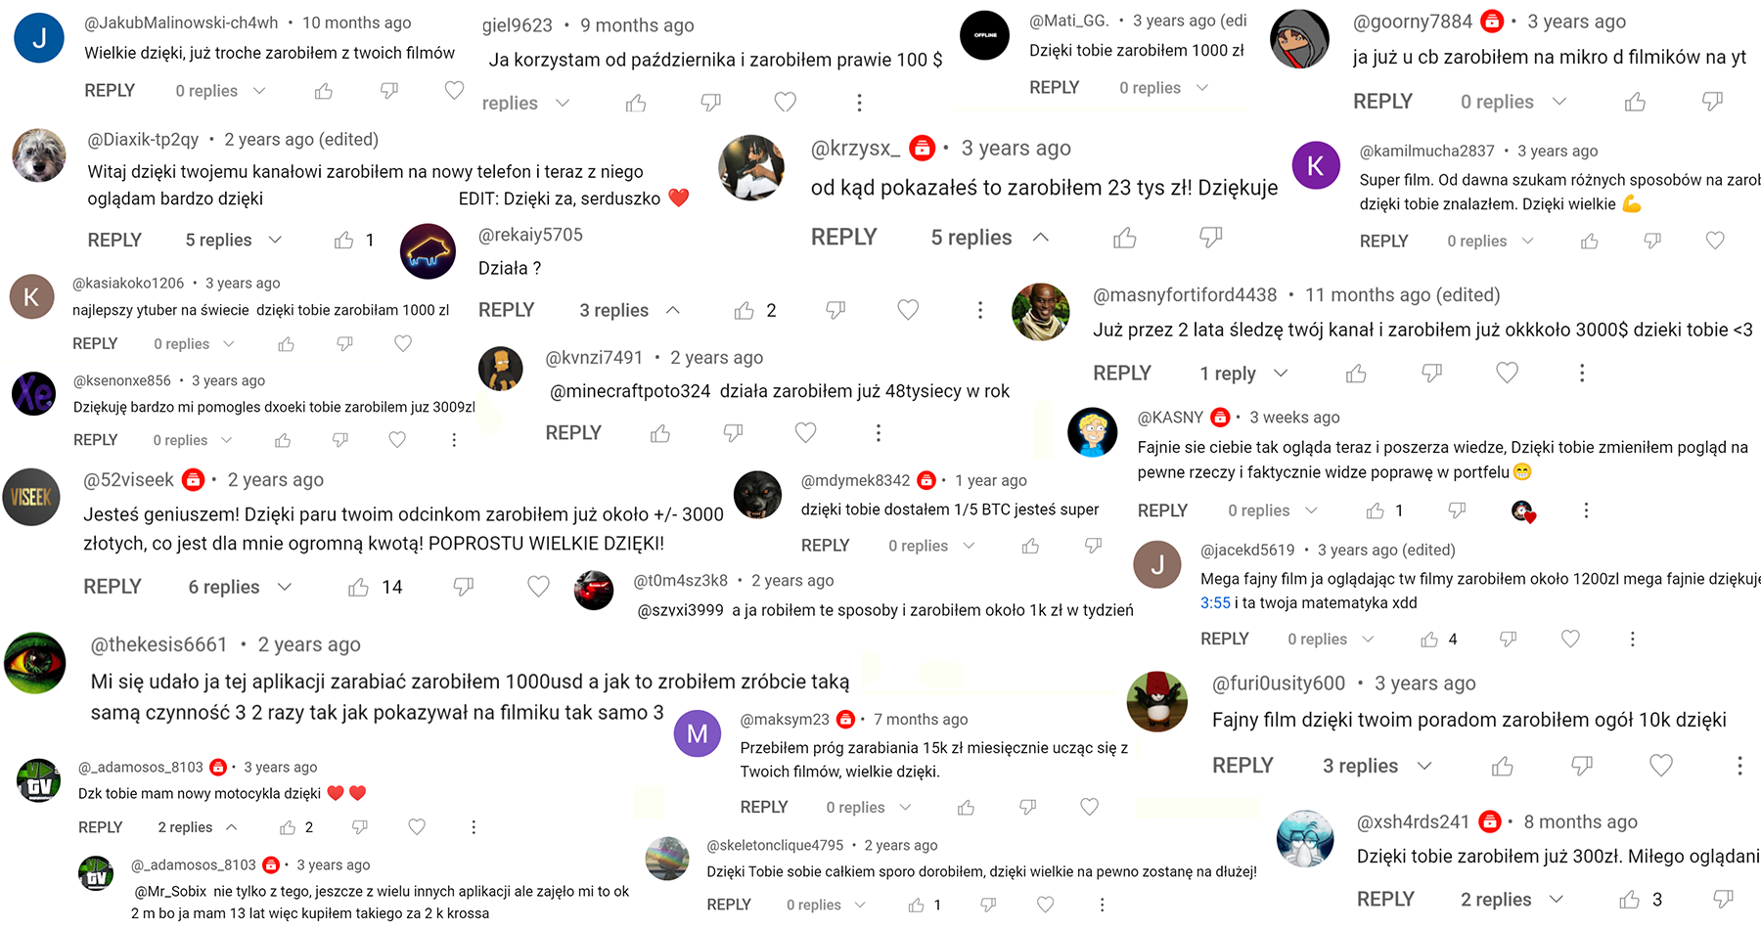The width and height of the screenshot is (1761, 929).
Task: Heart the comment by @kvnzi7491
Action: pos(805,432)
